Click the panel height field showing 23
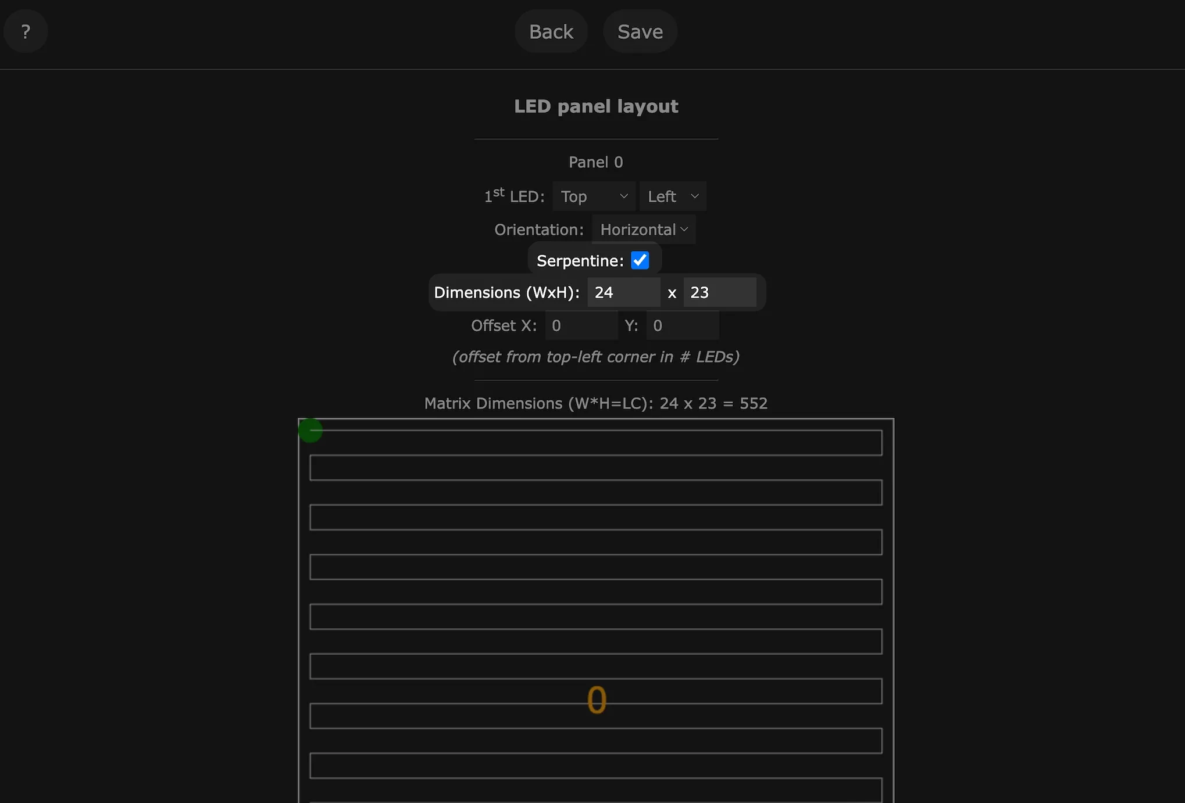Image resolution: width=1185 pixels, height=803 pixels. (719, 292)
